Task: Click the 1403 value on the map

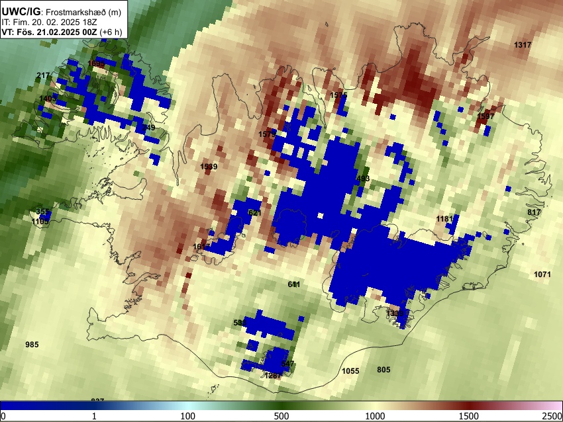Action: [48, 99]
